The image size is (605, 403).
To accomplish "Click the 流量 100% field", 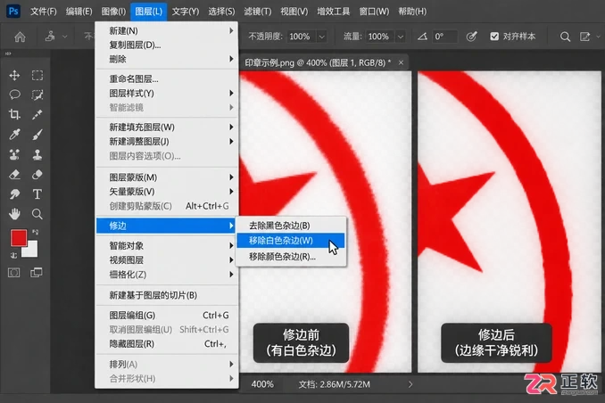I will pyautogui.click(x=380, y=37).
